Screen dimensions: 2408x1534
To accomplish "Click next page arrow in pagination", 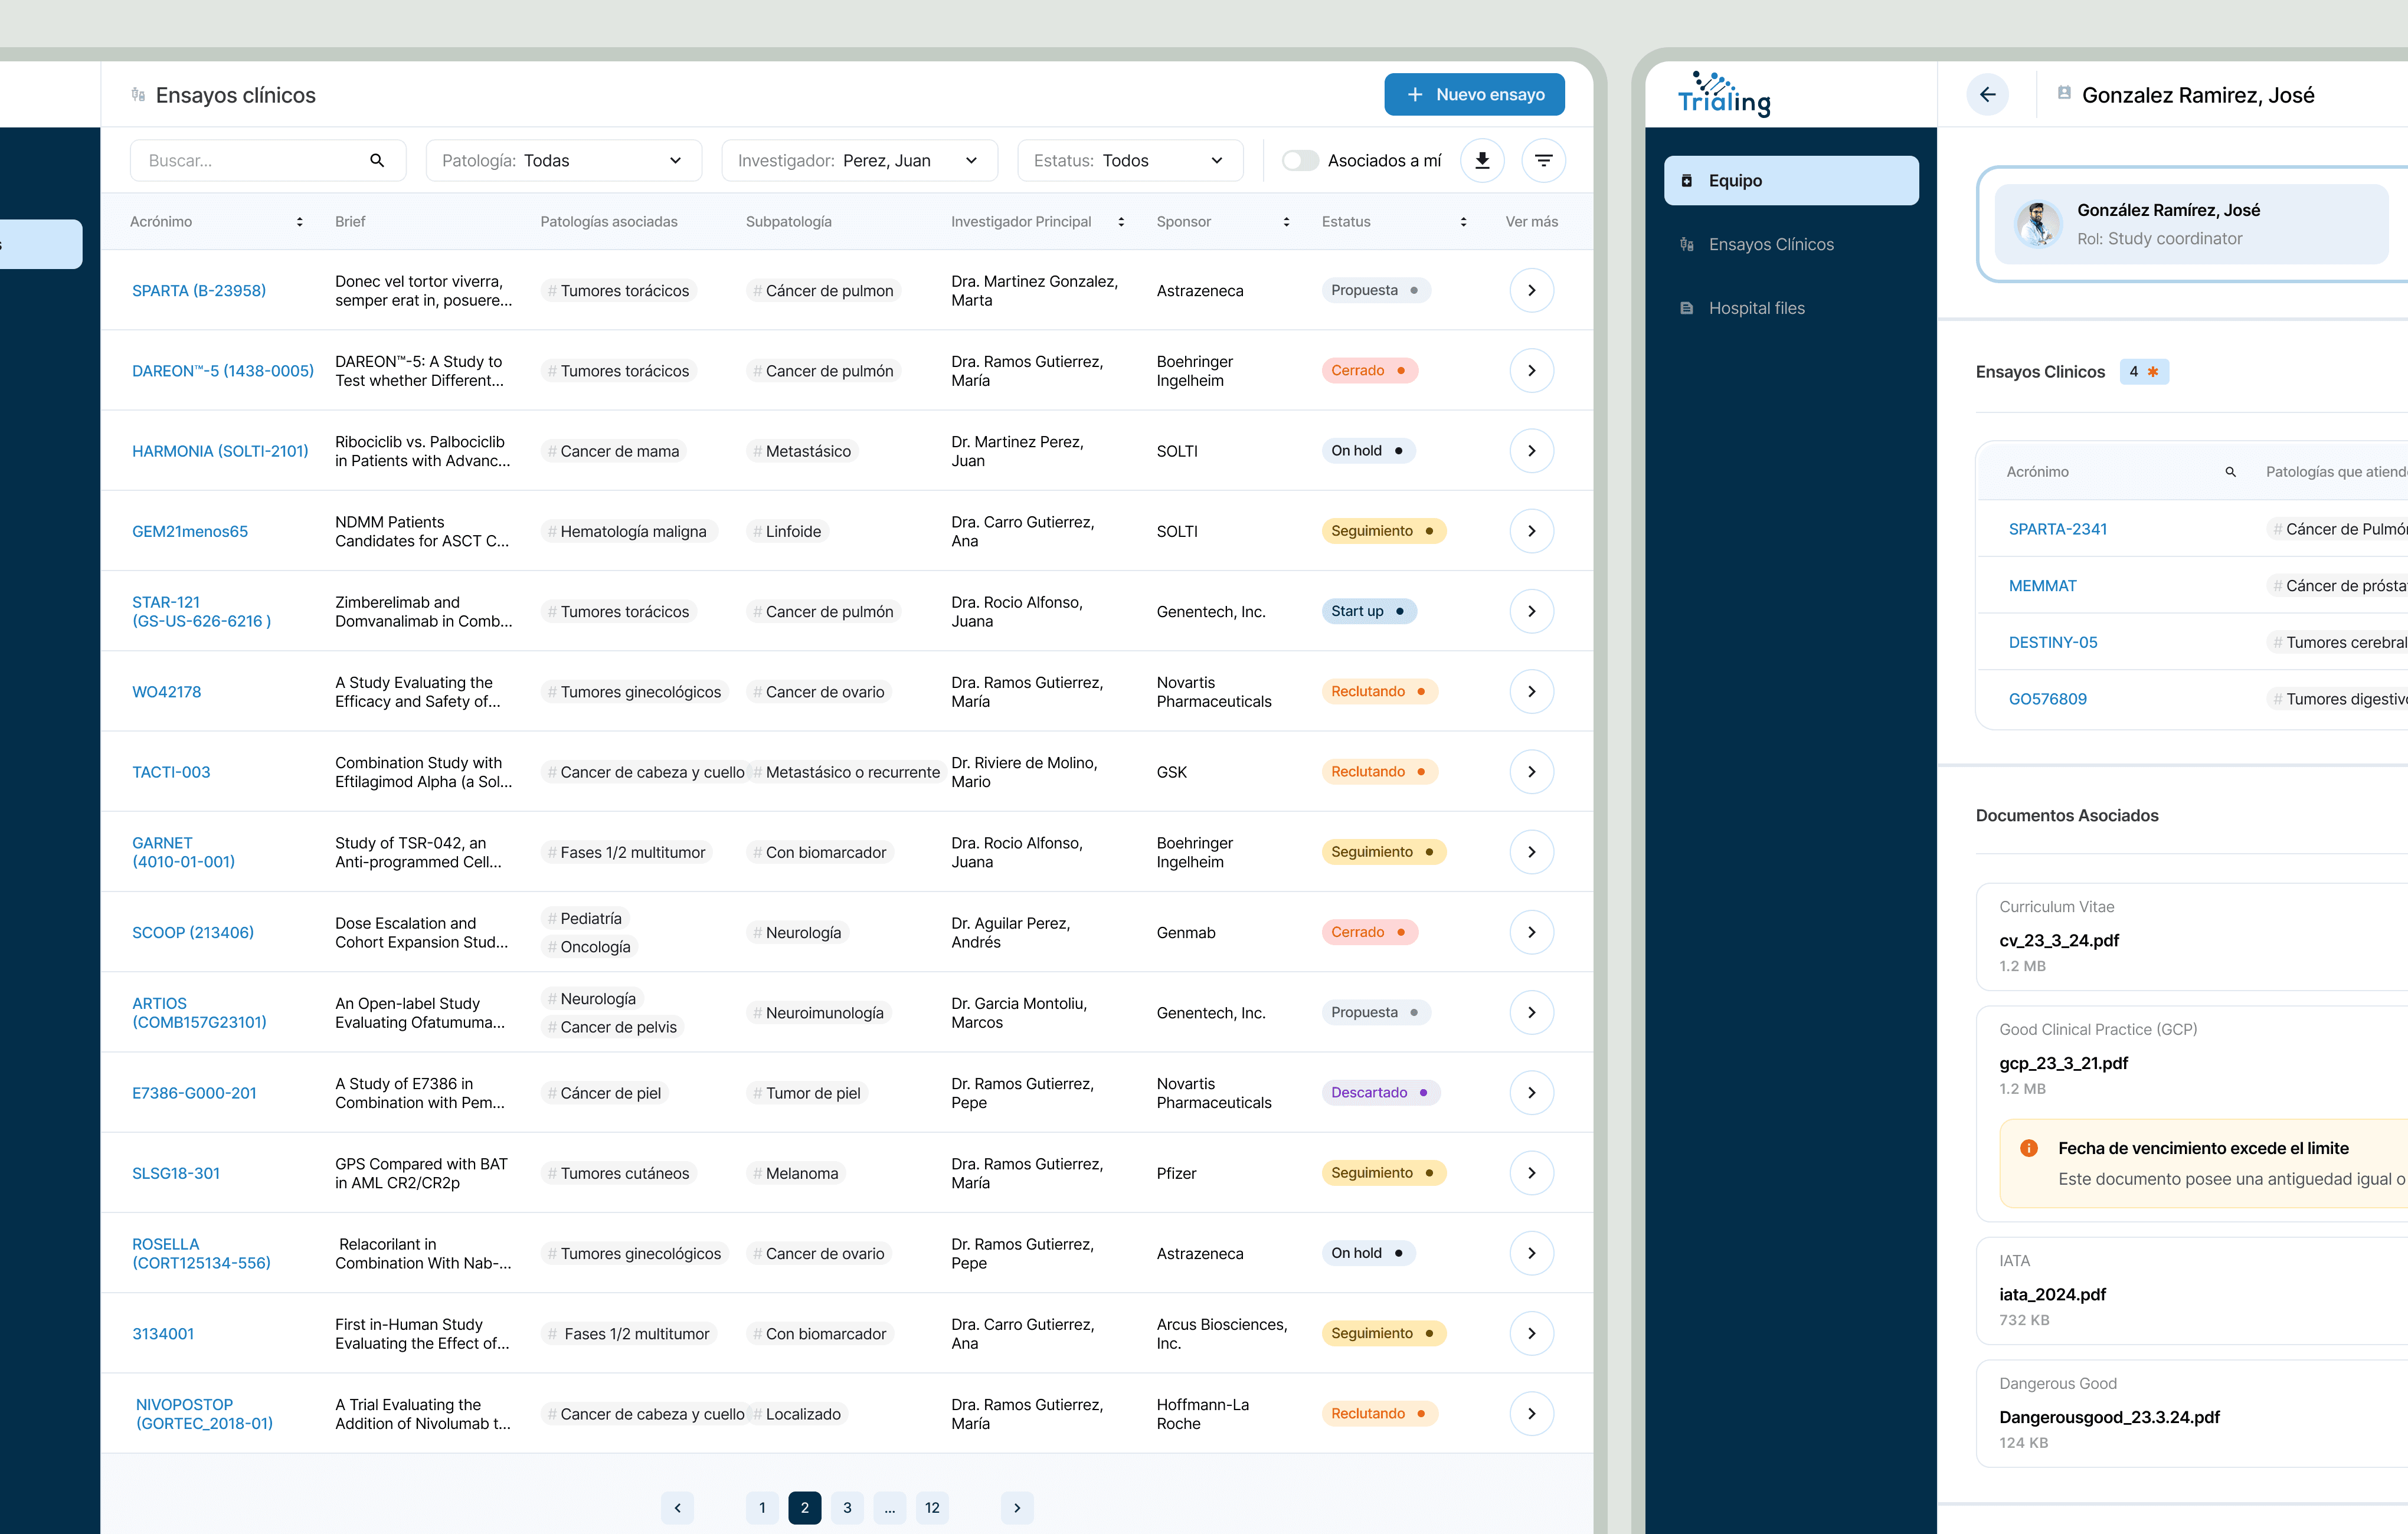I will click(1017, 1507).
